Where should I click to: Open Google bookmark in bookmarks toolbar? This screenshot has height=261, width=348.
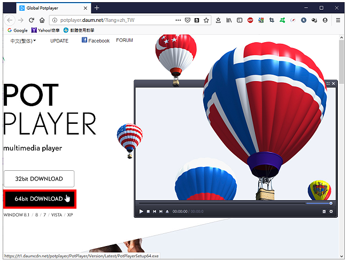coord(17,30)
